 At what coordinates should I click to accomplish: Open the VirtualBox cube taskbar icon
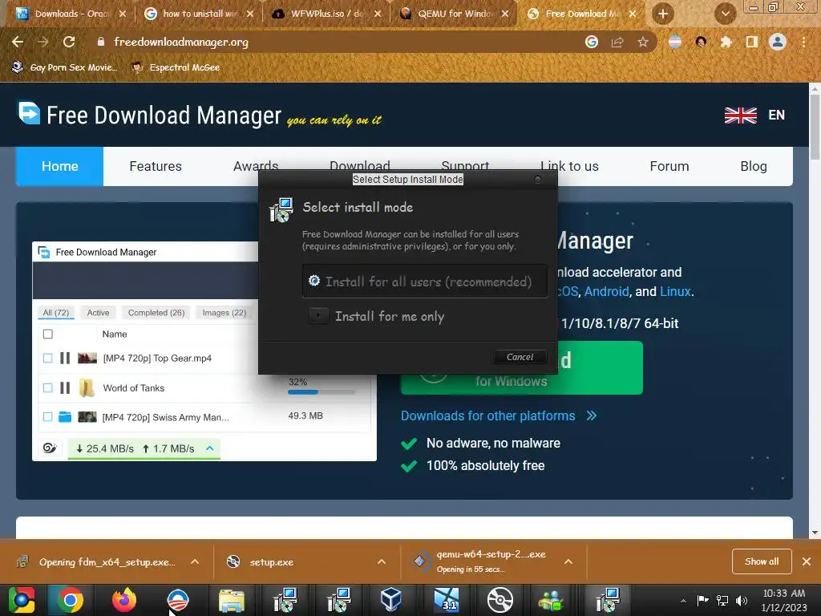pyautogui.click(x=391, y=600)
